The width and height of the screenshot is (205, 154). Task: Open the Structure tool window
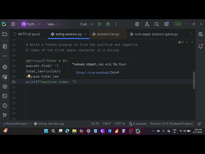pyautogui.click(x=5, y=46)
